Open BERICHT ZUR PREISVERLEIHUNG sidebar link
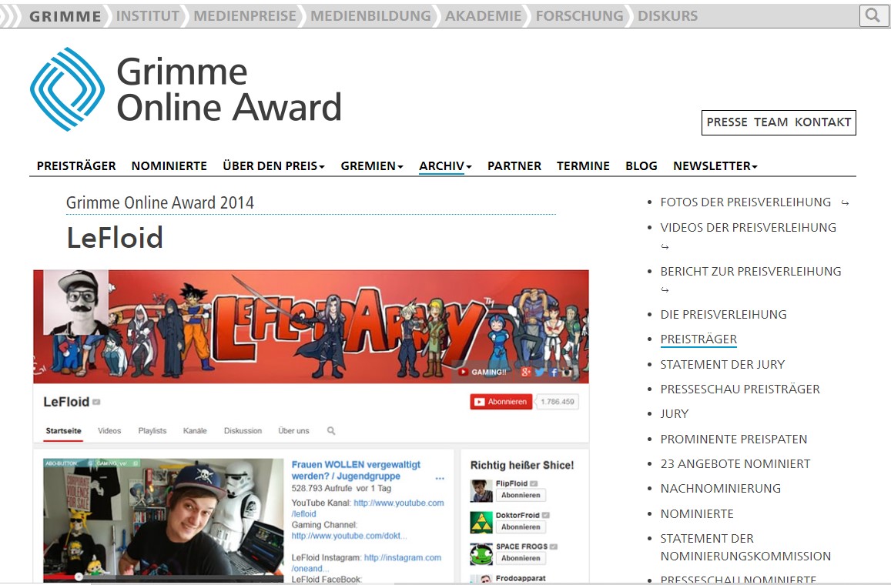The image size is (891, 585). (x=751, y=272)
